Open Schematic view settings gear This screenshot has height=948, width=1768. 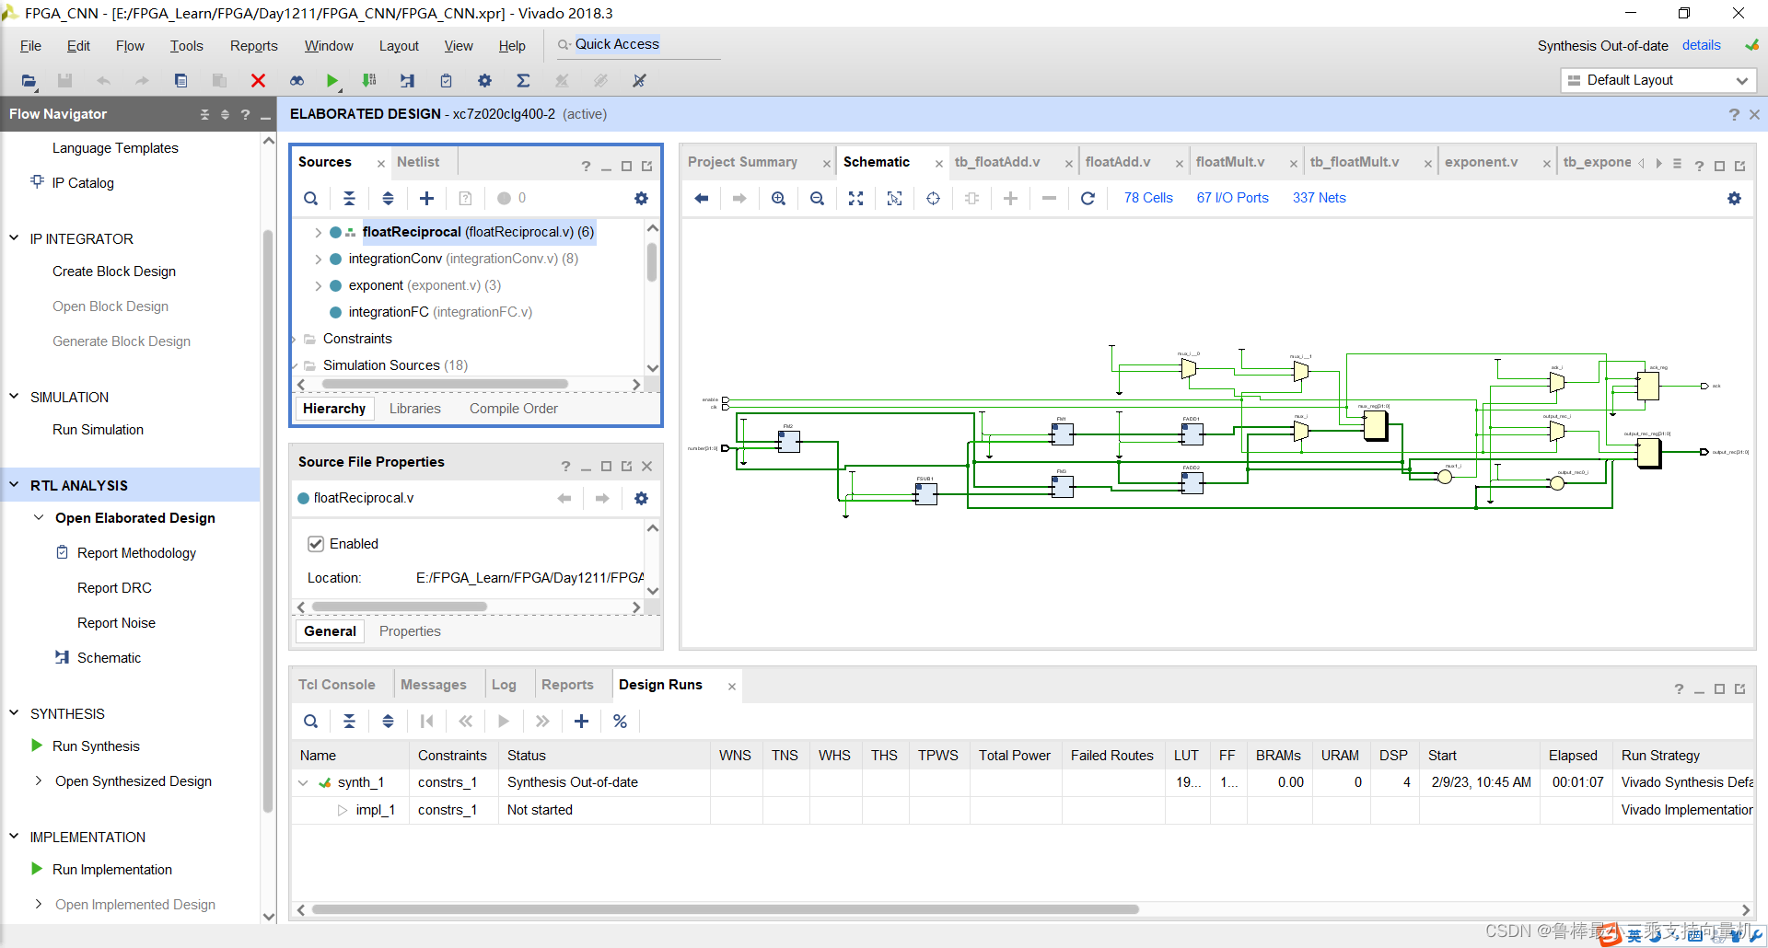tap(1734, 198)
